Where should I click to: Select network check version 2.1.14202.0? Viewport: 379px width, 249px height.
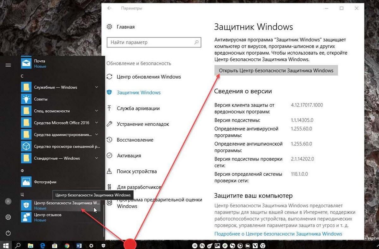(302, 159)
